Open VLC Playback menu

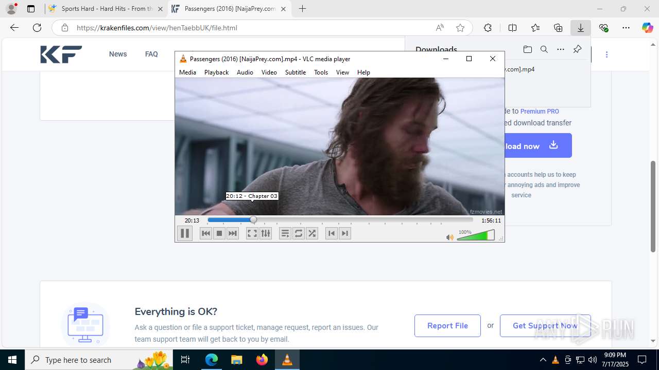pos(216,72)
